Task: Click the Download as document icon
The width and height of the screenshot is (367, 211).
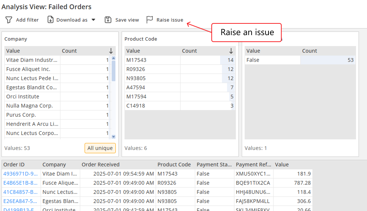Action: tap(51, 20)
